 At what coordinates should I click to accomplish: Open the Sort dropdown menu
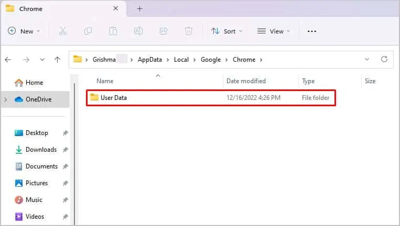tap(227, 31)
